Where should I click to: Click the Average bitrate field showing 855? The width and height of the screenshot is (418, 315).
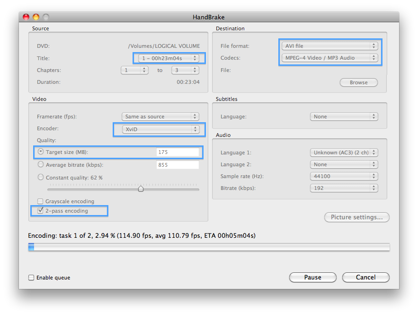[178, 165]
